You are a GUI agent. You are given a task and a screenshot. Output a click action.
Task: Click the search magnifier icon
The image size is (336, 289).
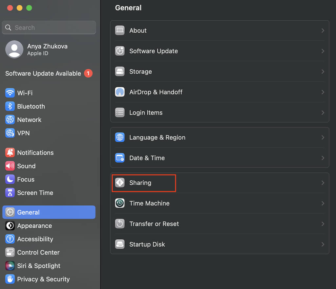[8, 28]
